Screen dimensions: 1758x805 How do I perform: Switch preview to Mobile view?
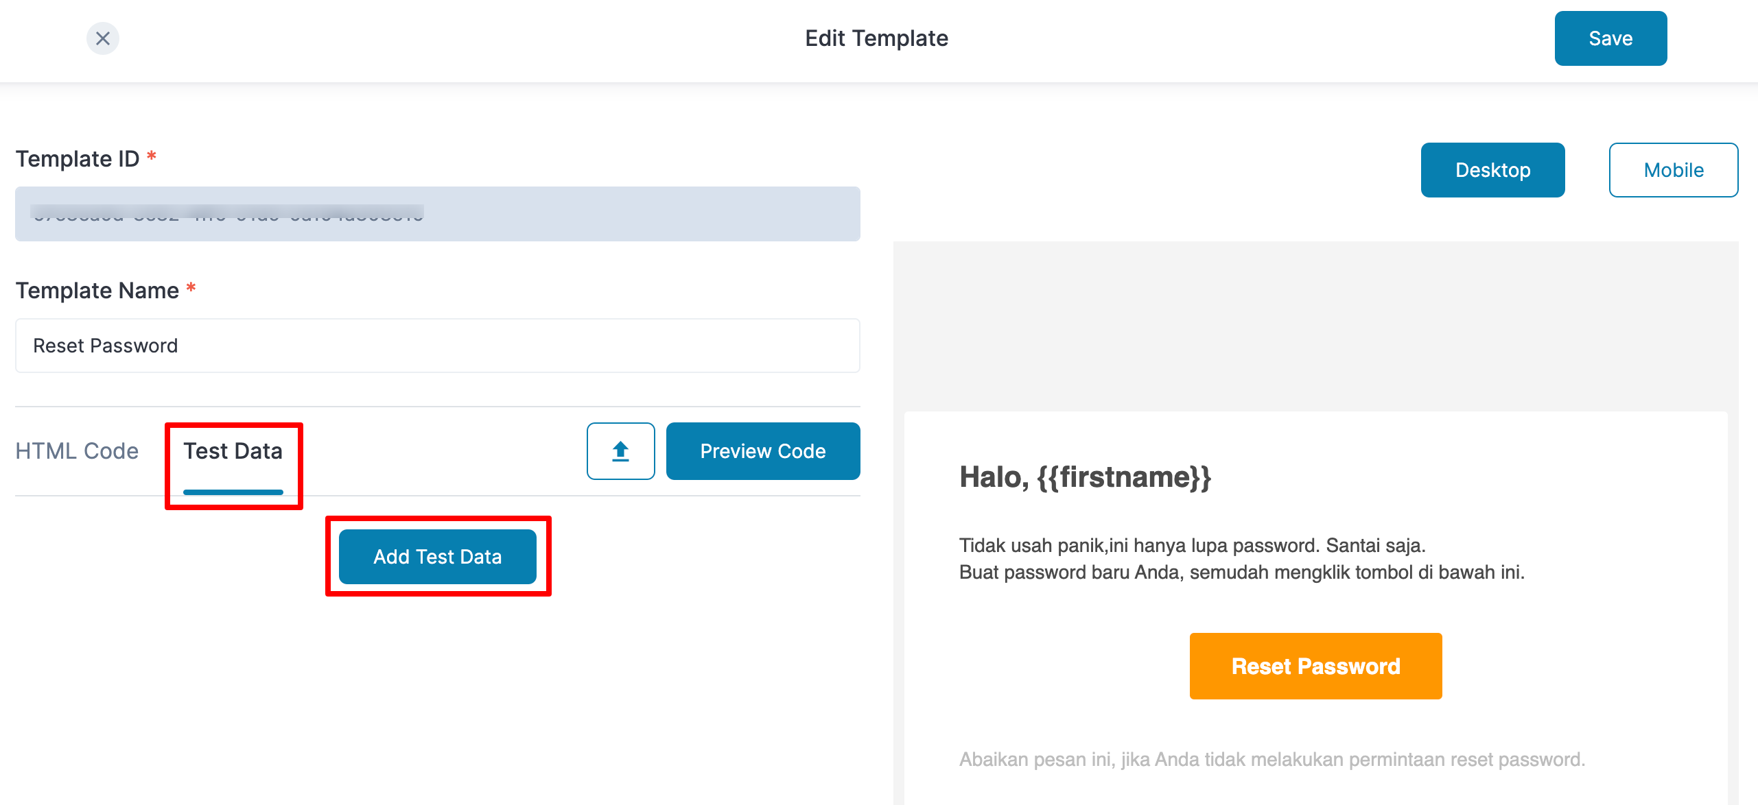(1673, 170)
